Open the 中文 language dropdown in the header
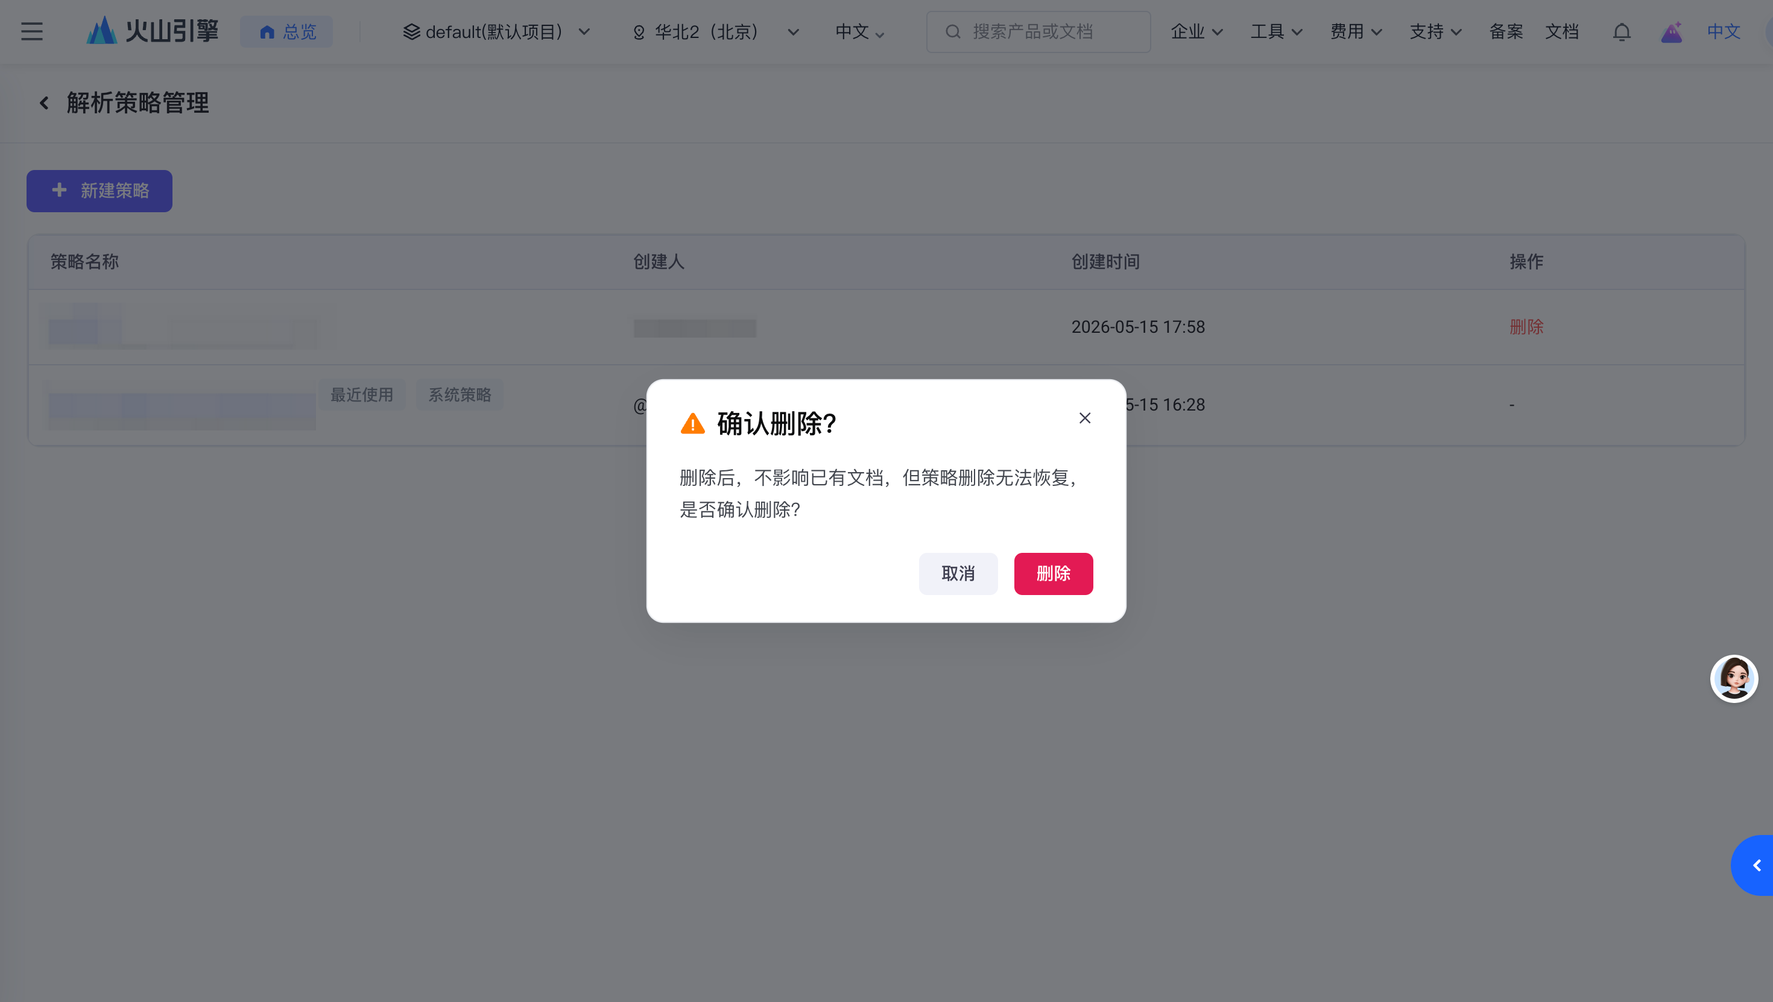 tap(859, 32)
